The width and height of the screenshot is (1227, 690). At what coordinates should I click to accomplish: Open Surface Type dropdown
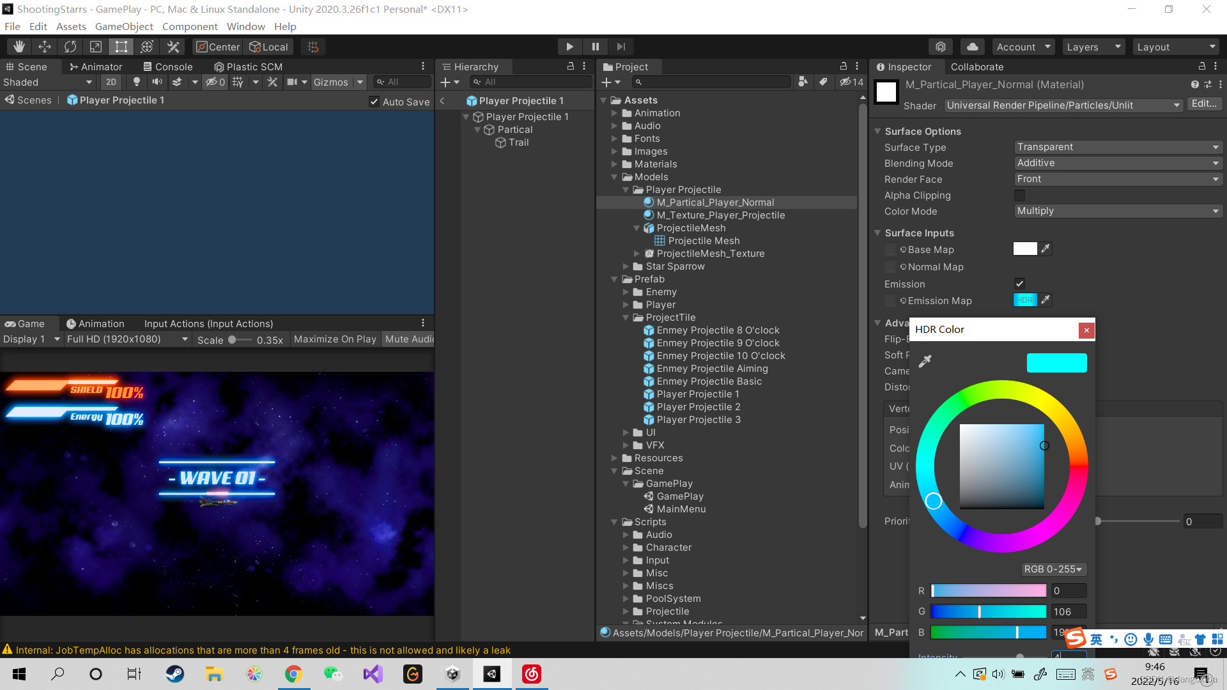point(1118,147)
